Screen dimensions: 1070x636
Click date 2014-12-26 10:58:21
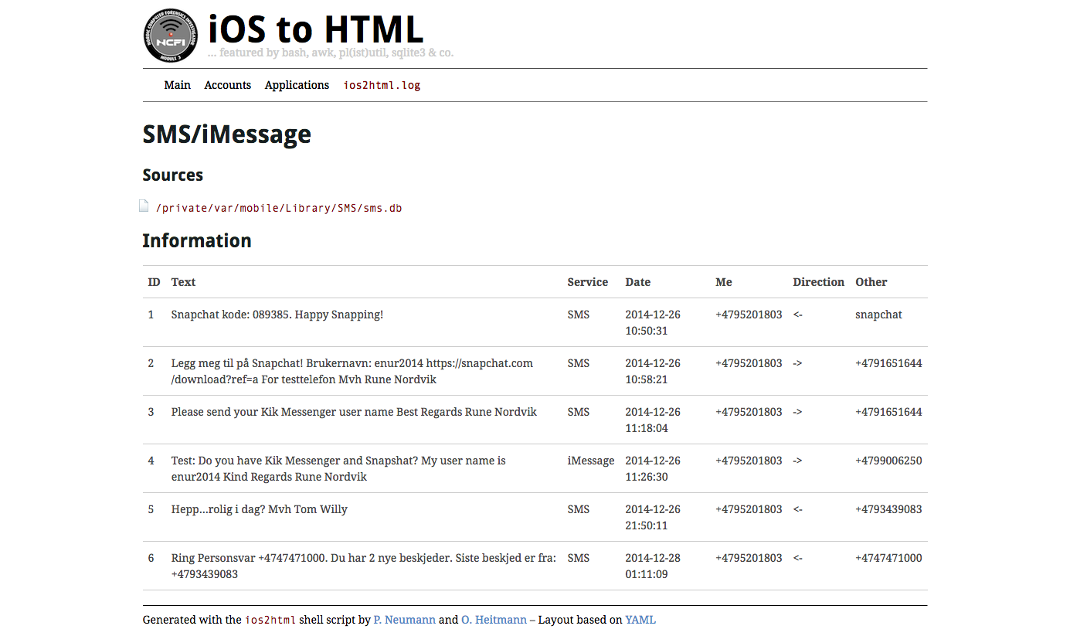653,372
